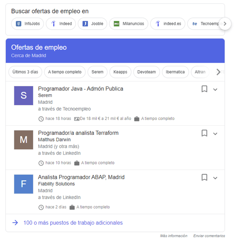Click the Milanuncios green logo icon
The width and height of the screenshot is (235, 239).
pos(117,24)
